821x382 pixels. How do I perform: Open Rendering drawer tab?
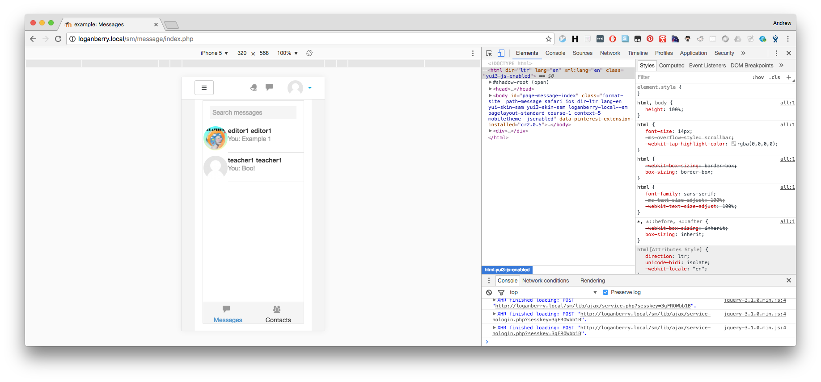[x=592, y=281]
